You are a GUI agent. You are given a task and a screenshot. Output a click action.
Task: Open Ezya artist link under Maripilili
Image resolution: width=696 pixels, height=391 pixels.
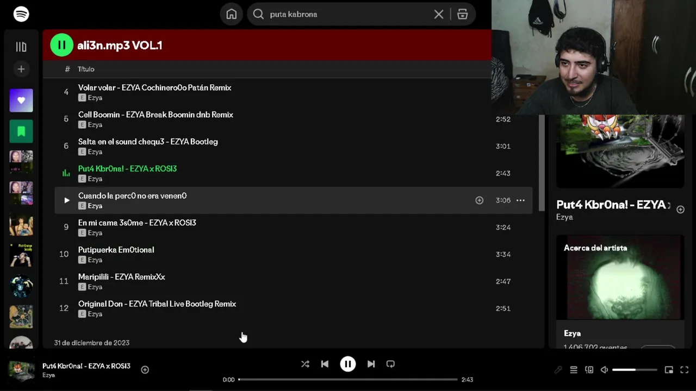coord(95,287)
